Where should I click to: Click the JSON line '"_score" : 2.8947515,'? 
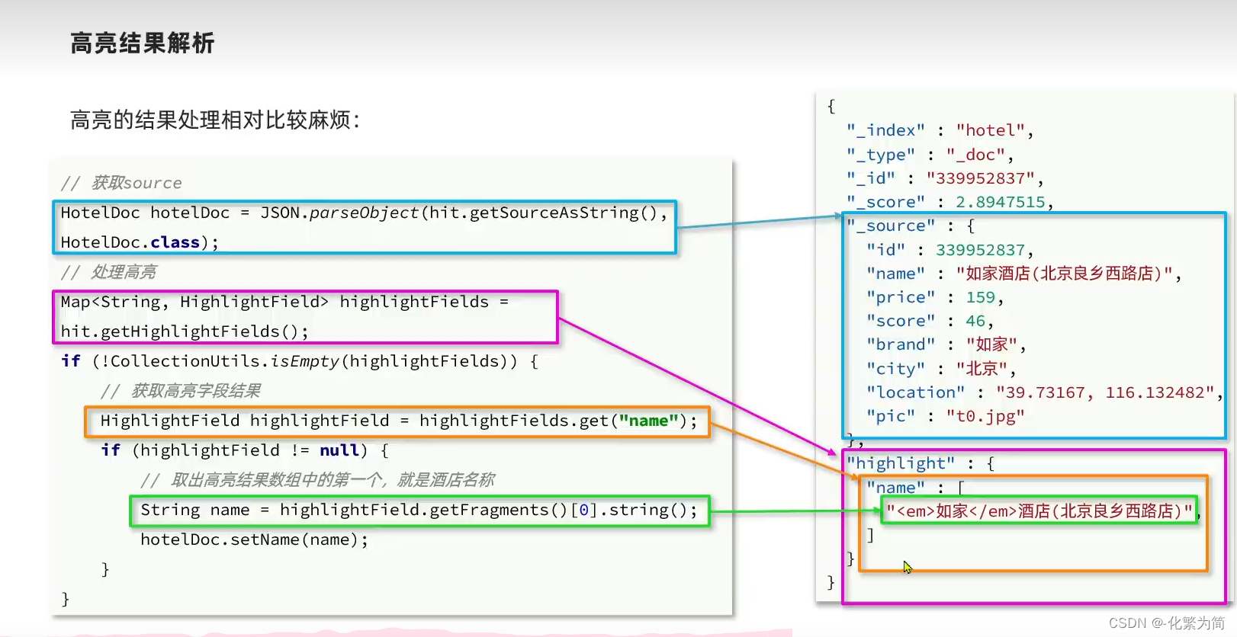tap(950, 202)
